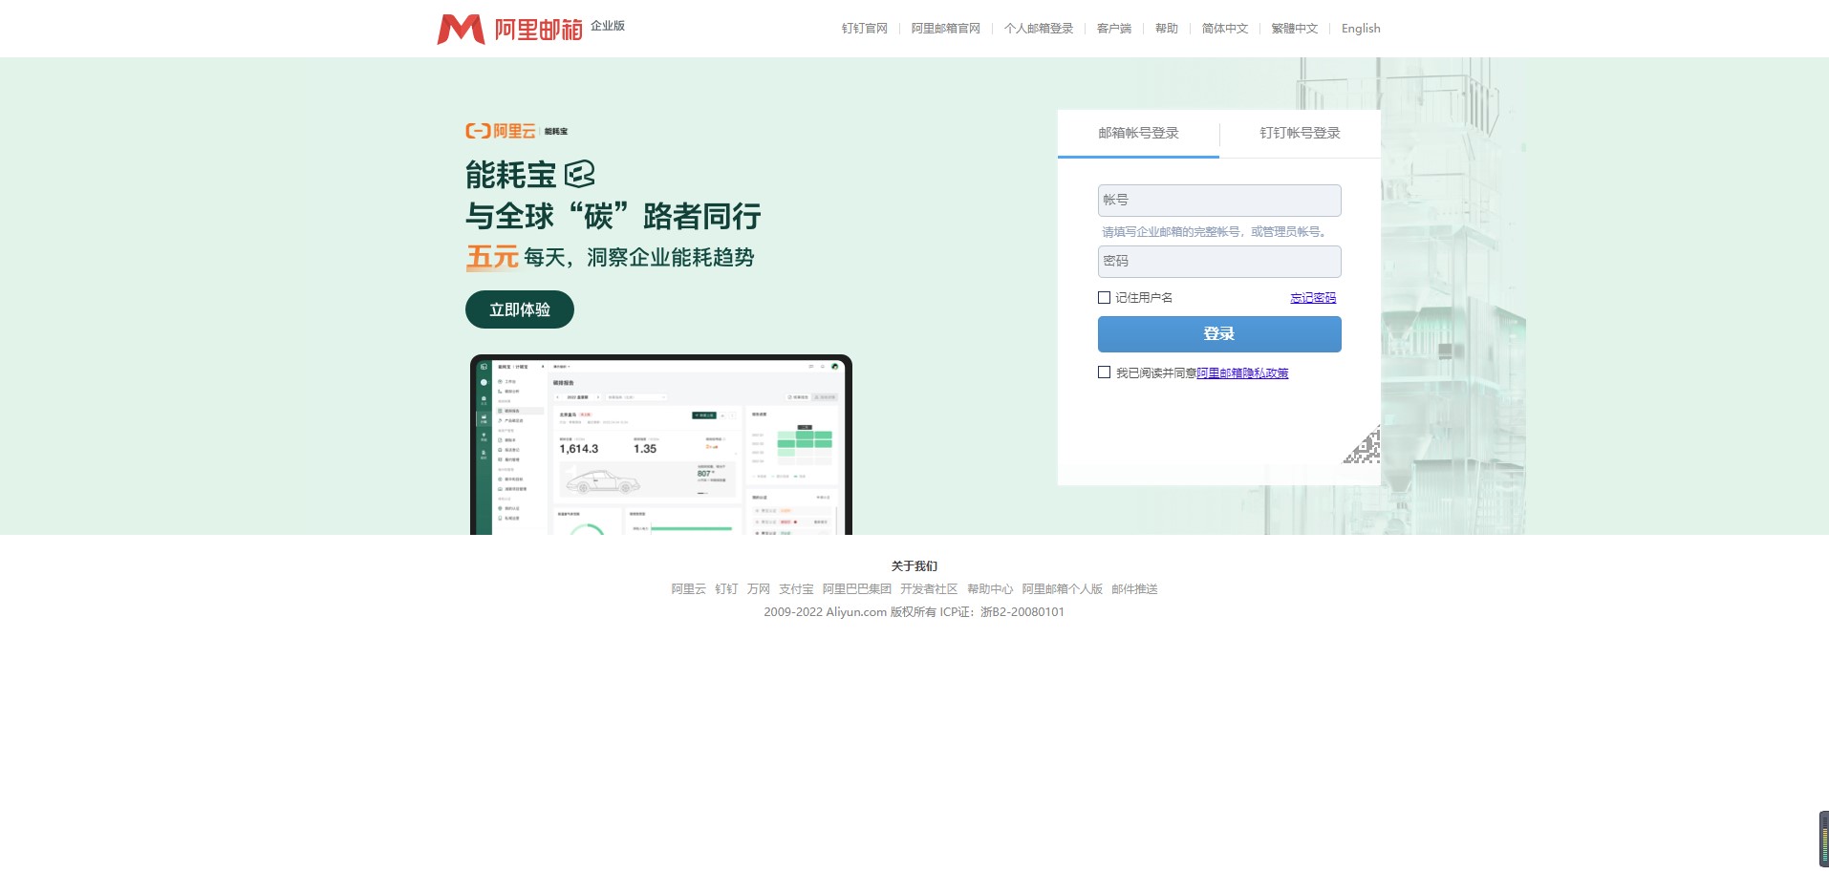
Task: Click the Alimail red M logo
Action: [x=461, y=29]
